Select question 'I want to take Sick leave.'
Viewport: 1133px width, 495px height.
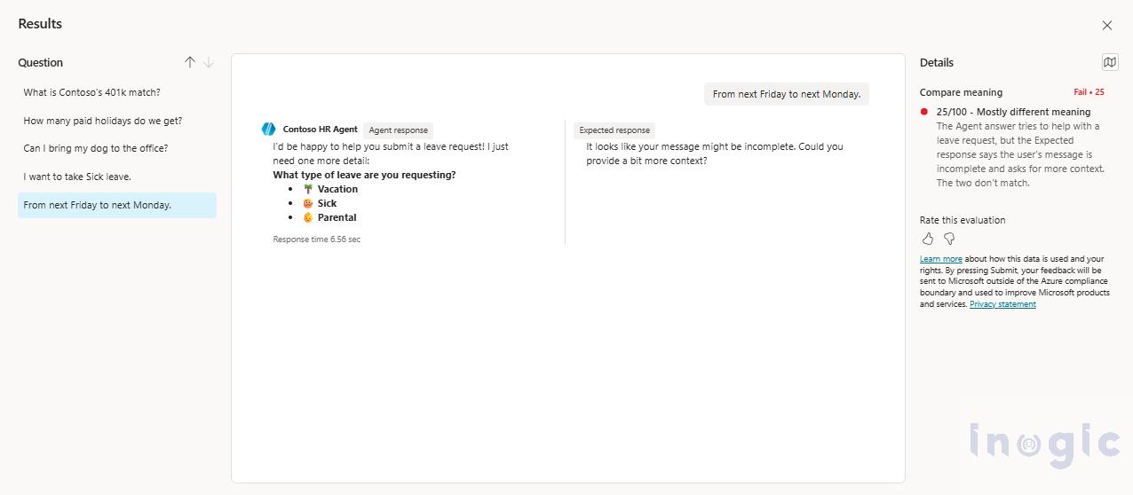pyautogui.click(x=117, y=177)
